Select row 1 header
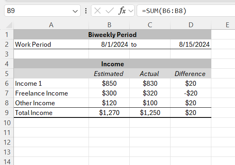This screenshot has height=165, width=235. tap(7, 35)
